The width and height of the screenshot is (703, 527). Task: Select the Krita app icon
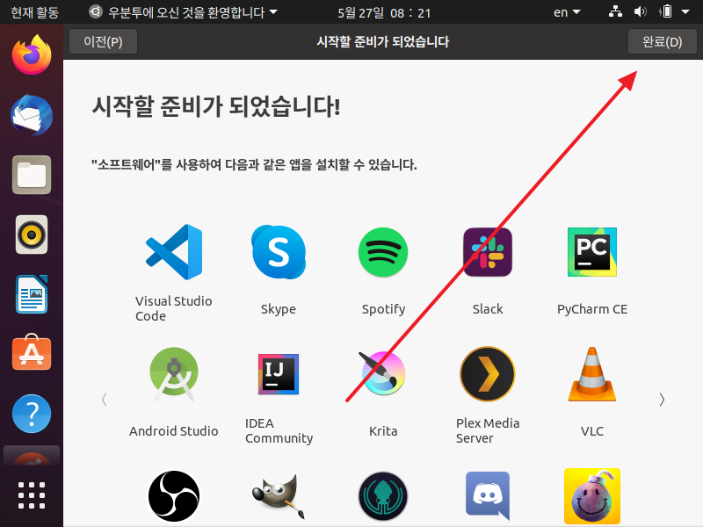pyautogui.click(x=382, y=373)
